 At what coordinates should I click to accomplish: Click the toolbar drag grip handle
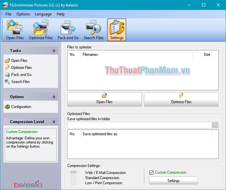[x=2, y=30]
